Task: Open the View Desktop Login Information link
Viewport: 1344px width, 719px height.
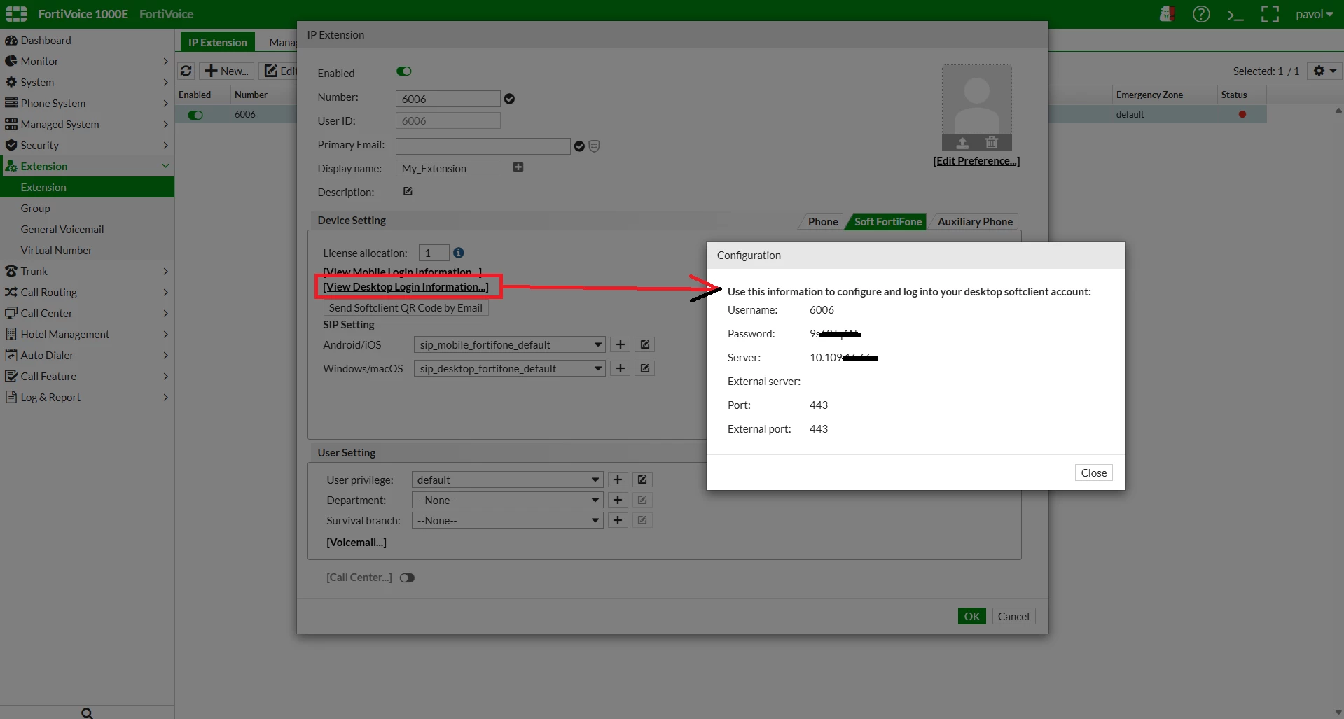Action: (406, 286)
